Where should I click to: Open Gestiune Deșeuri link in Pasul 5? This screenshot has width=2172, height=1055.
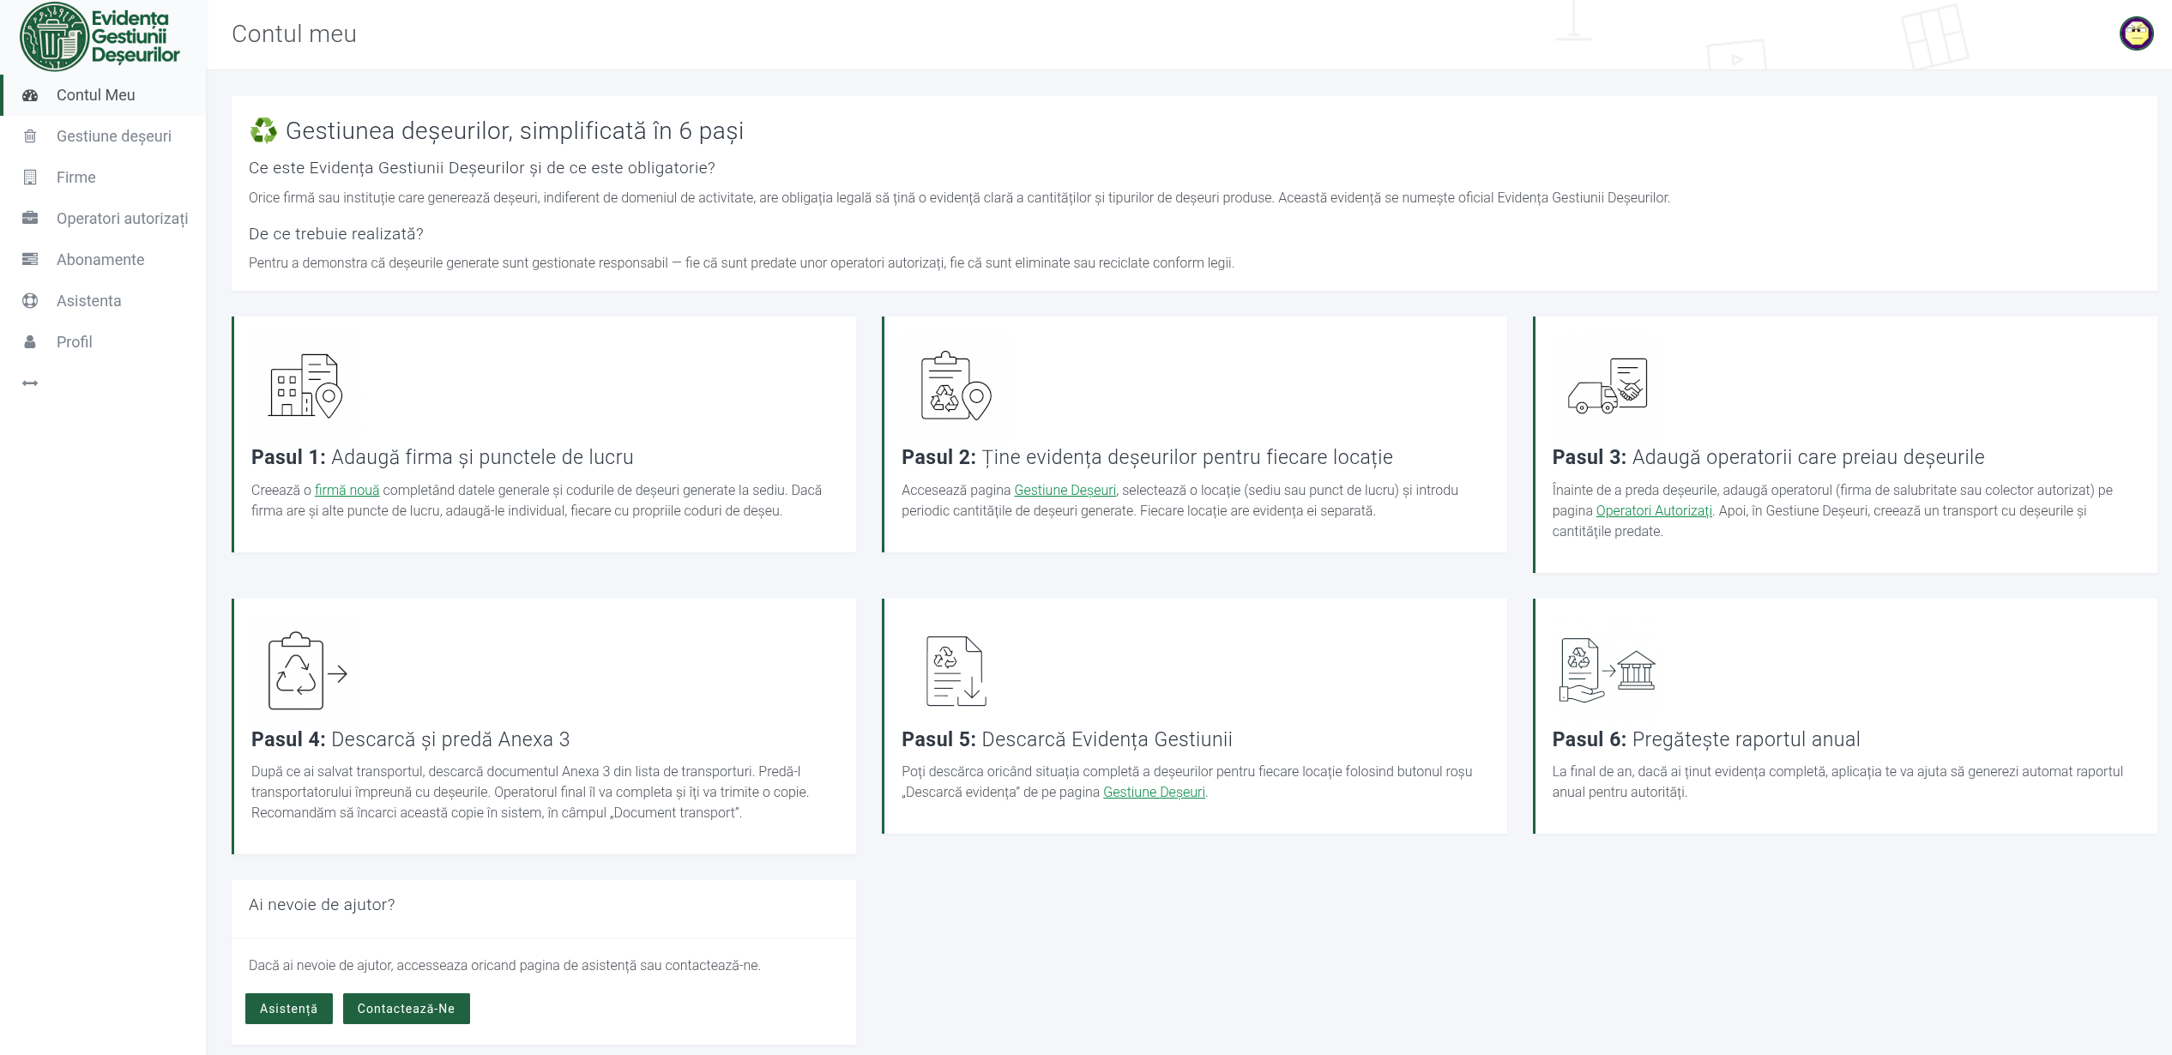[1153, 793]
